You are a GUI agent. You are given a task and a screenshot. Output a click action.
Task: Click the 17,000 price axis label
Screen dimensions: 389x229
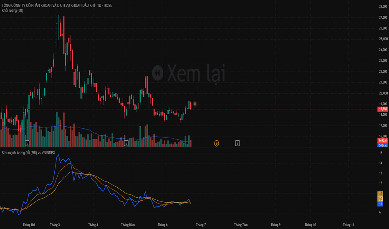pos(383,125)
